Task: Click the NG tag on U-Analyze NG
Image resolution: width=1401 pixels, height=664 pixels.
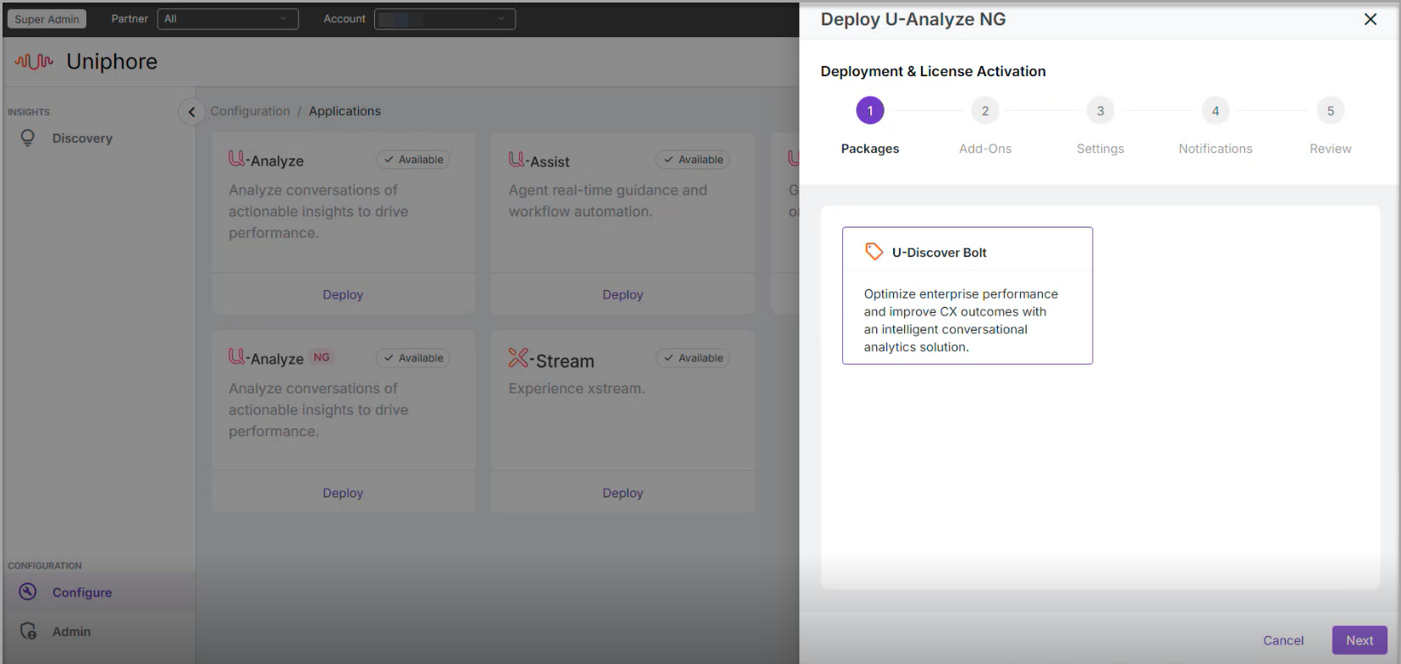Action: click(322, 357)
